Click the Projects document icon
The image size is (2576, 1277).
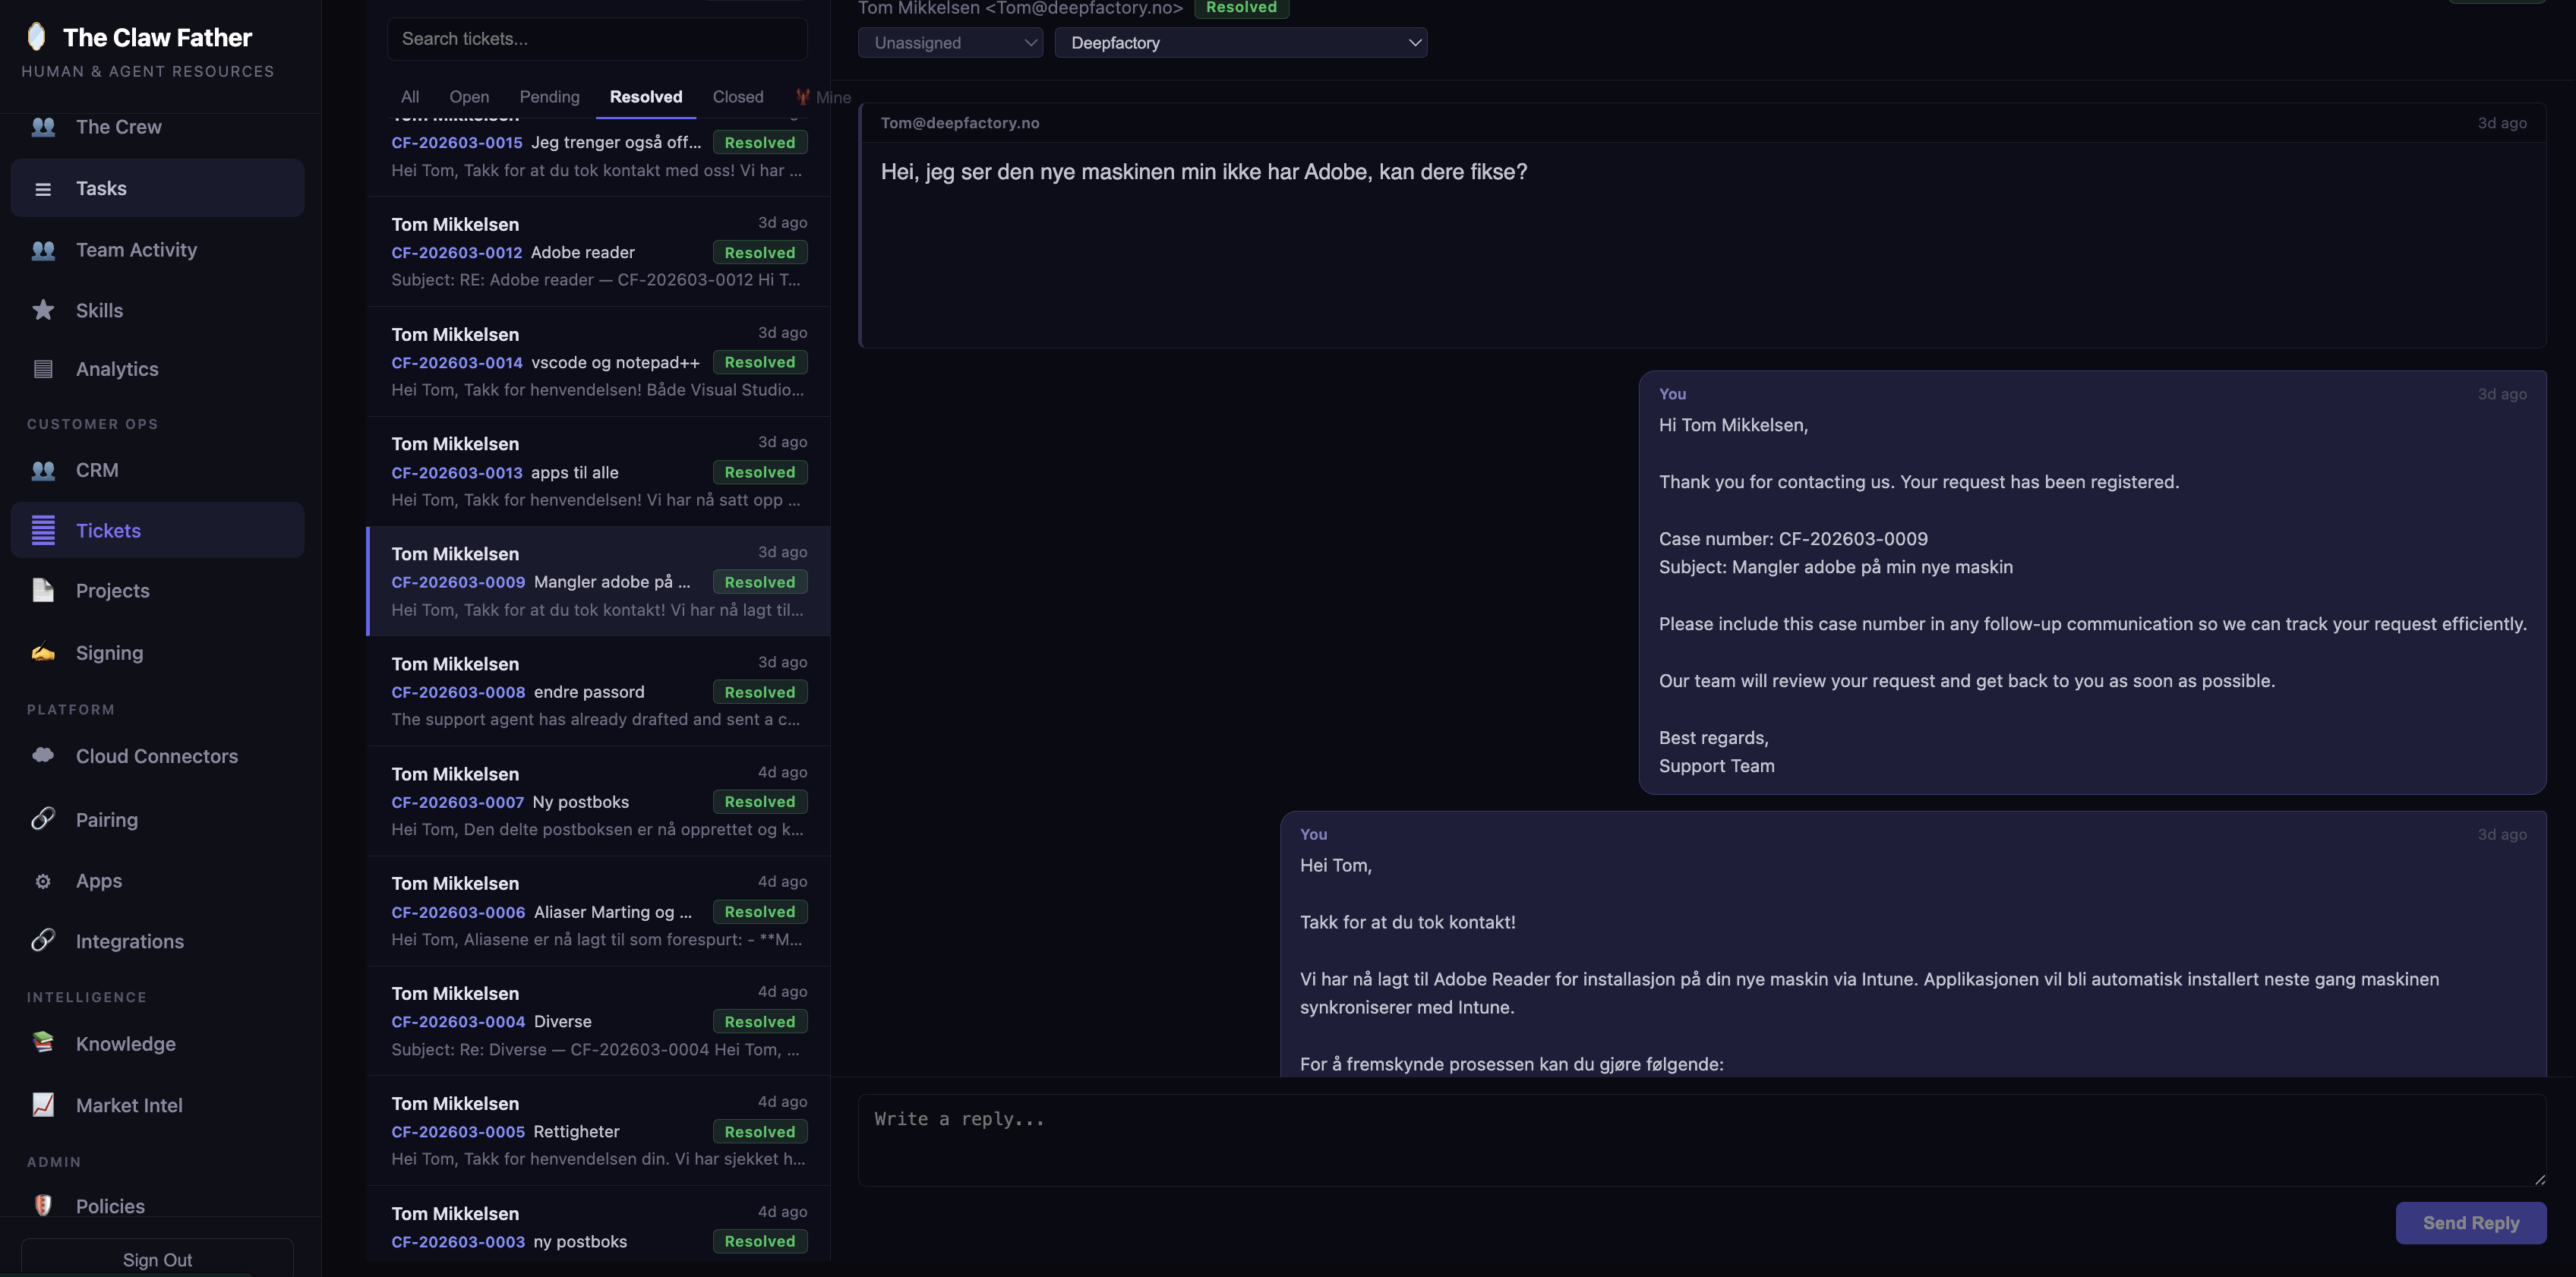click(43, 590)
